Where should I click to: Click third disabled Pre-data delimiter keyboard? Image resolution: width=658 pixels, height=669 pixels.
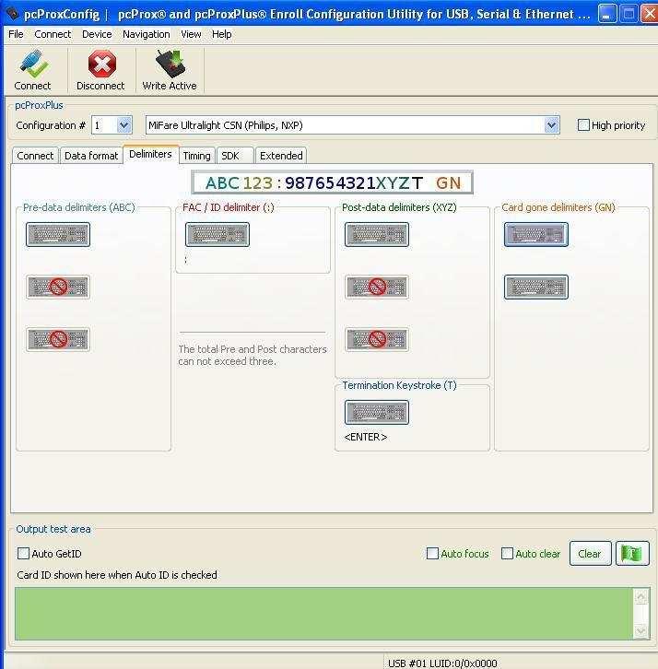[x=58, y=340]
